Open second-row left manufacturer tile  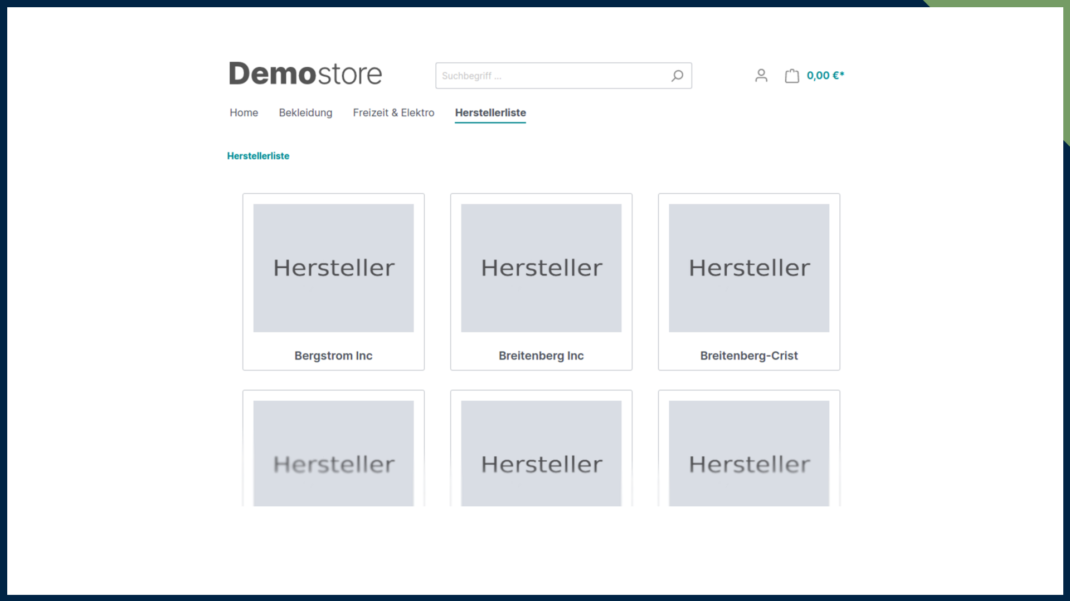tap(333, 454)
